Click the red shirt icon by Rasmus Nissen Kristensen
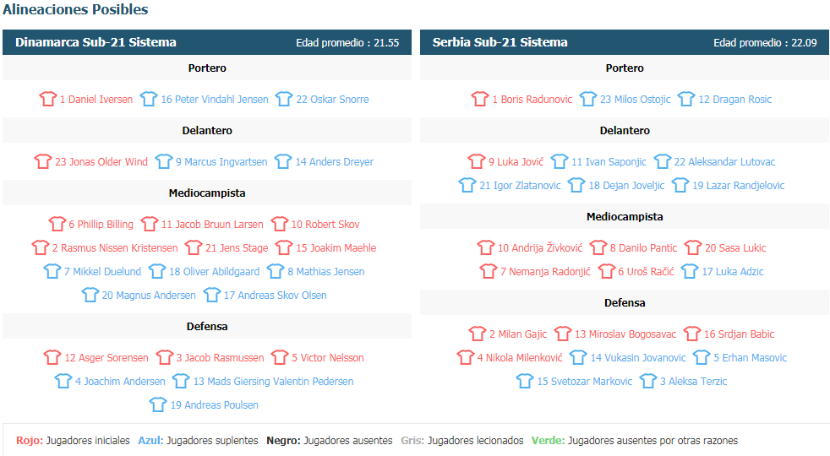Screen dimensions: 830x456 click(41, 247)
